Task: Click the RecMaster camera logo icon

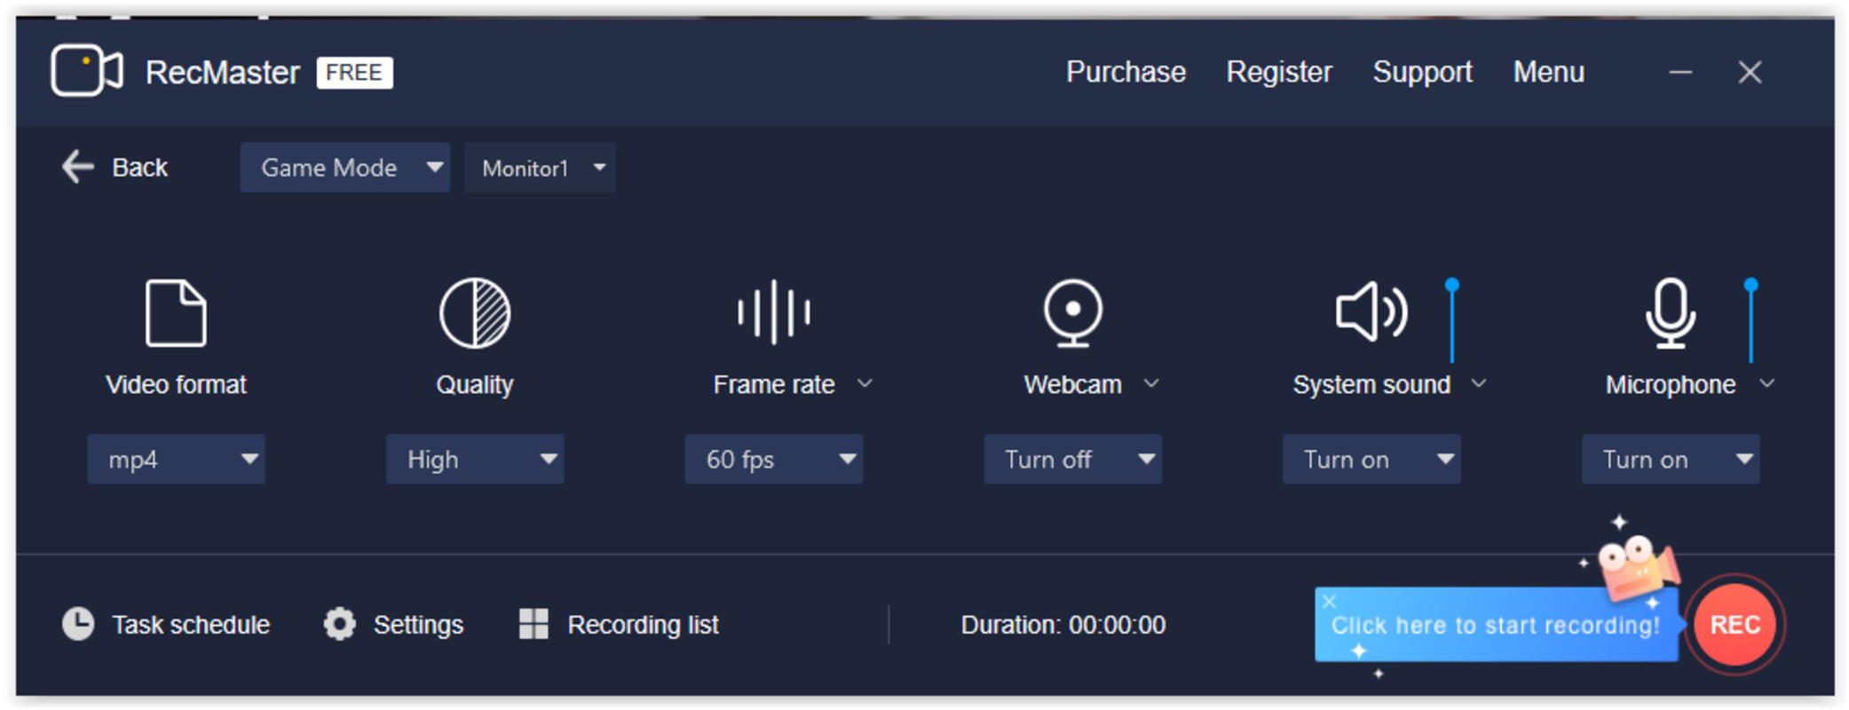Action: [86, 70]
